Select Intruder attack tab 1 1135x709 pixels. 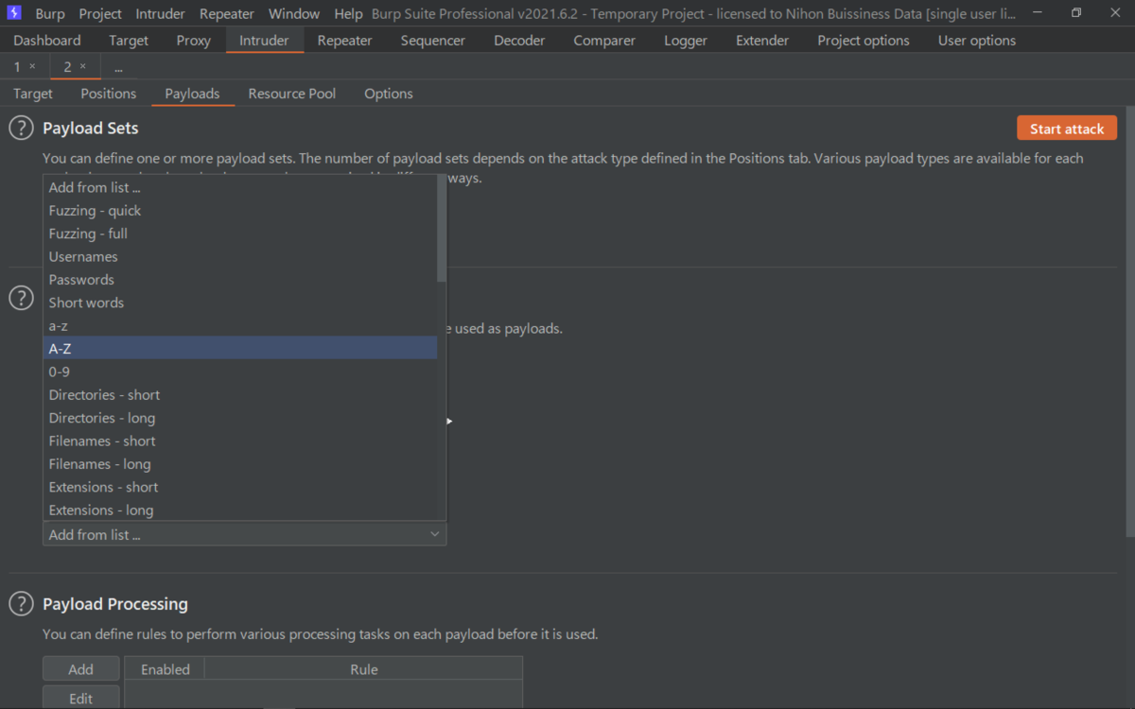(17, 66)
